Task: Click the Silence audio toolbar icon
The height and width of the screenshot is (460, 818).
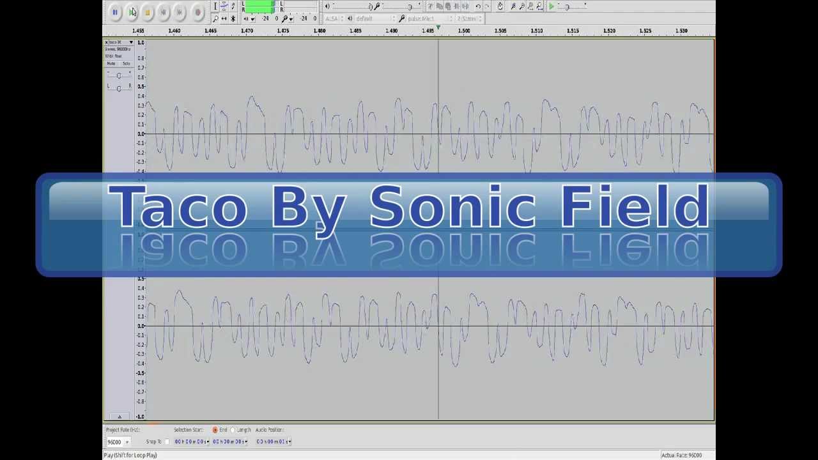Action: pos(465,6)
